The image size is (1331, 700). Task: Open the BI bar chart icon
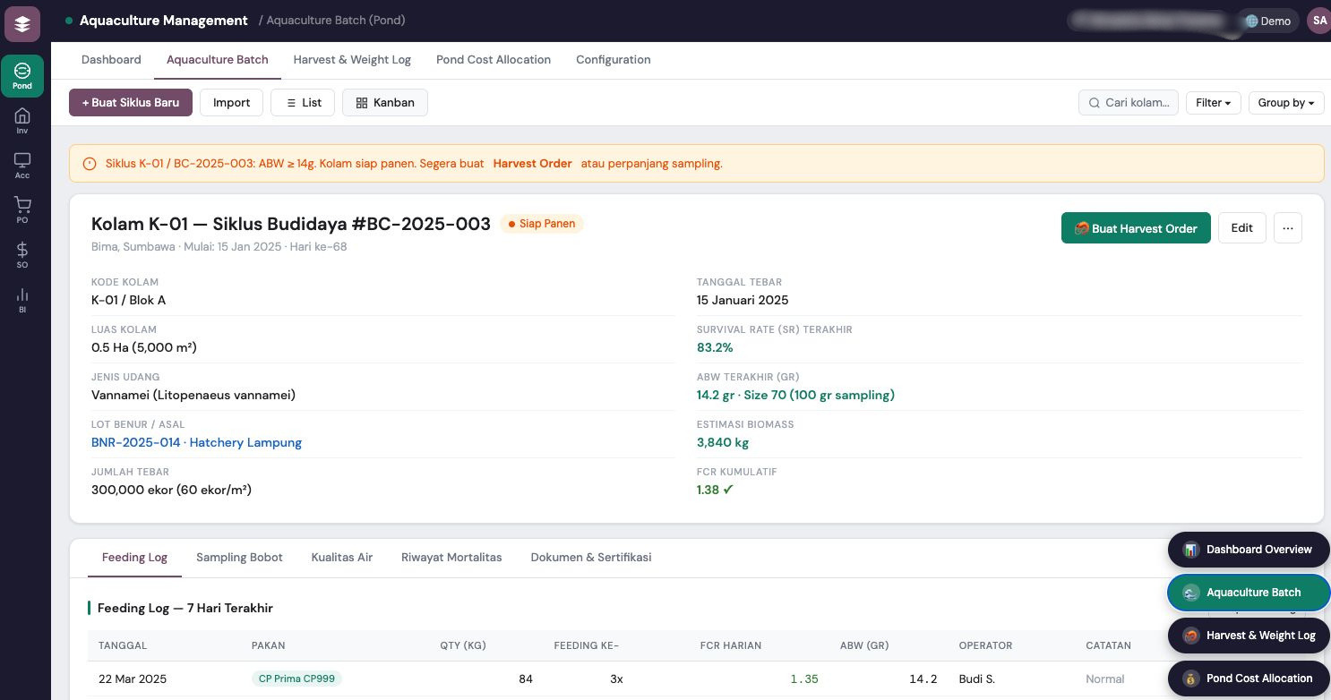click(x=22, y=300)
